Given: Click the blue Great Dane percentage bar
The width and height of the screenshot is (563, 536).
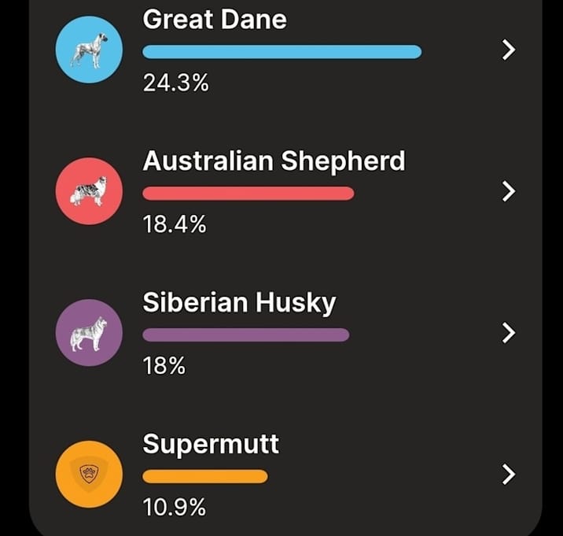Looking at the screenshot, I should 282,52.
